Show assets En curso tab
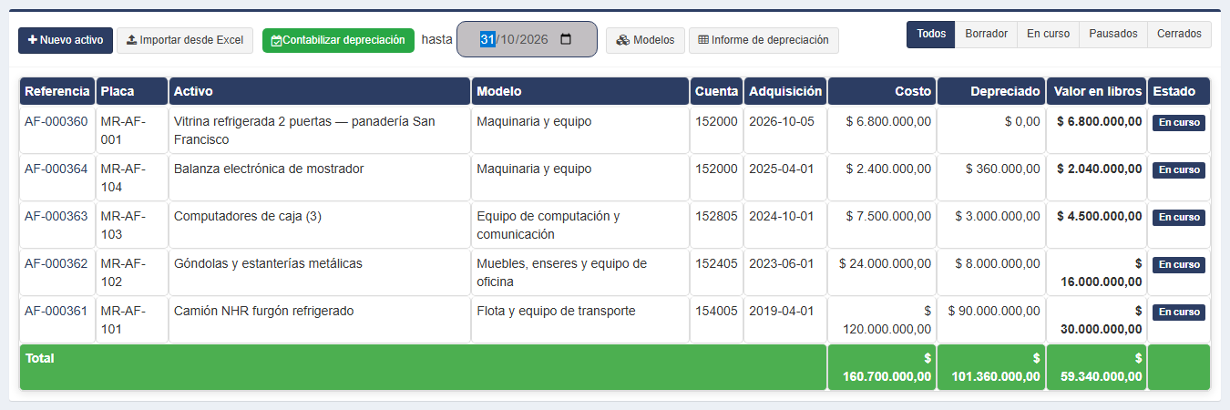 [1048, 34]
